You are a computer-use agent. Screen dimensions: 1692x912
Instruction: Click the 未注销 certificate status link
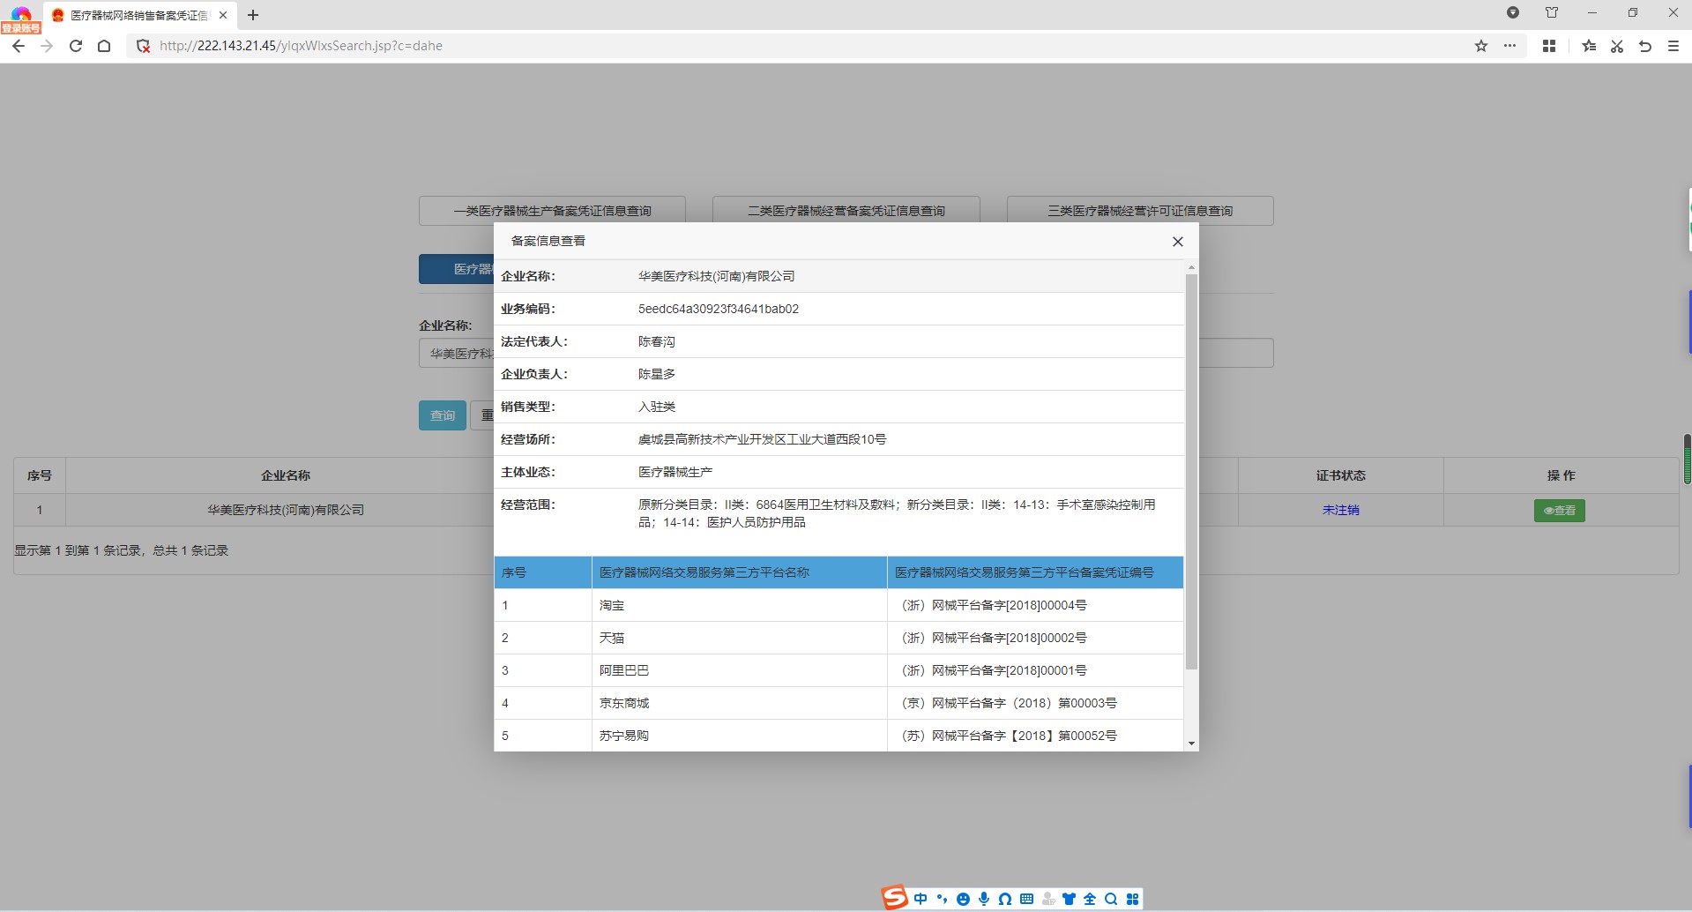click(1341, 510)
